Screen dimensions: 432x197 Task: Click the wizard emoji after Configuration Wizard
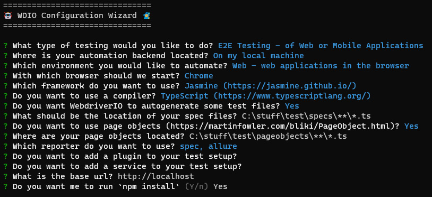[147, 15]
